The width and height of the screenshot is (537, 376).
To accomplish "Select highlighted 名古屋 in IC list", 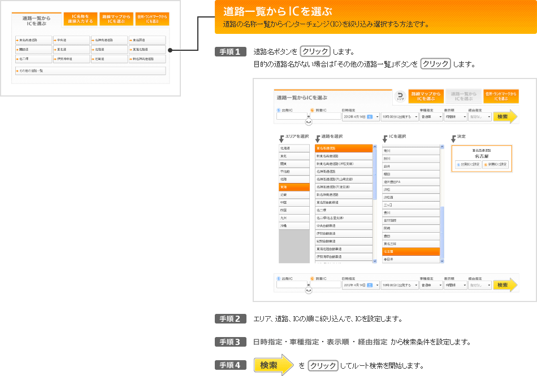I will tap(411, 251).
